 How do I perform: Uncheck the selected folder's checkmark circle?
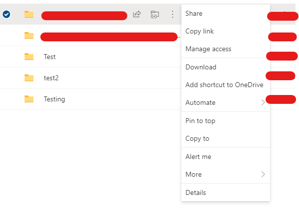coord(6,15)
